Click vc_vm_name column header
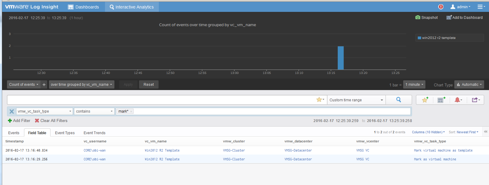The image size is (489, 185). [156, 141]
